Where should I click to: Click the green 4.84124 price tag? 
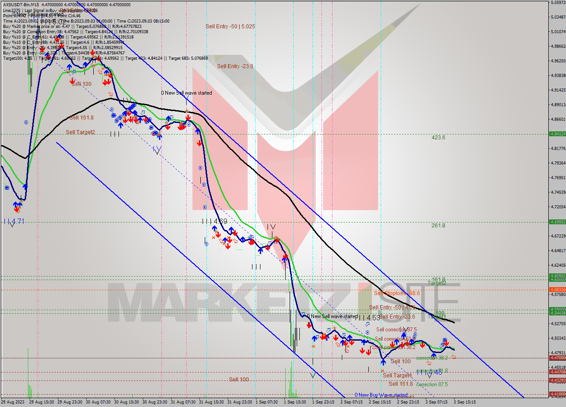[557, 134]
